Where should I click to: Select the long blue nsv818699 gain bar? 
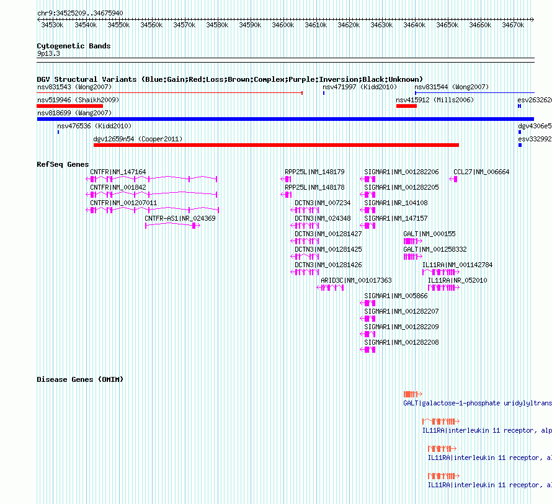click(285, 119)
